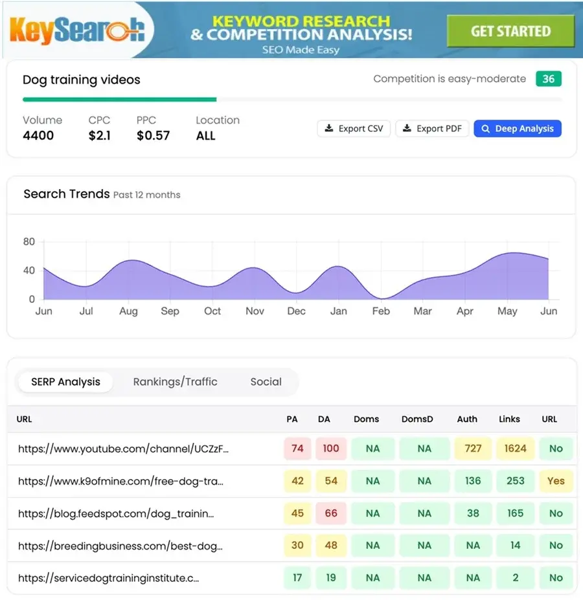Run Deep Analysis for the keyword
Image resolution: width=583 pixels, height=600 pixels.
[x=518, y=129]
